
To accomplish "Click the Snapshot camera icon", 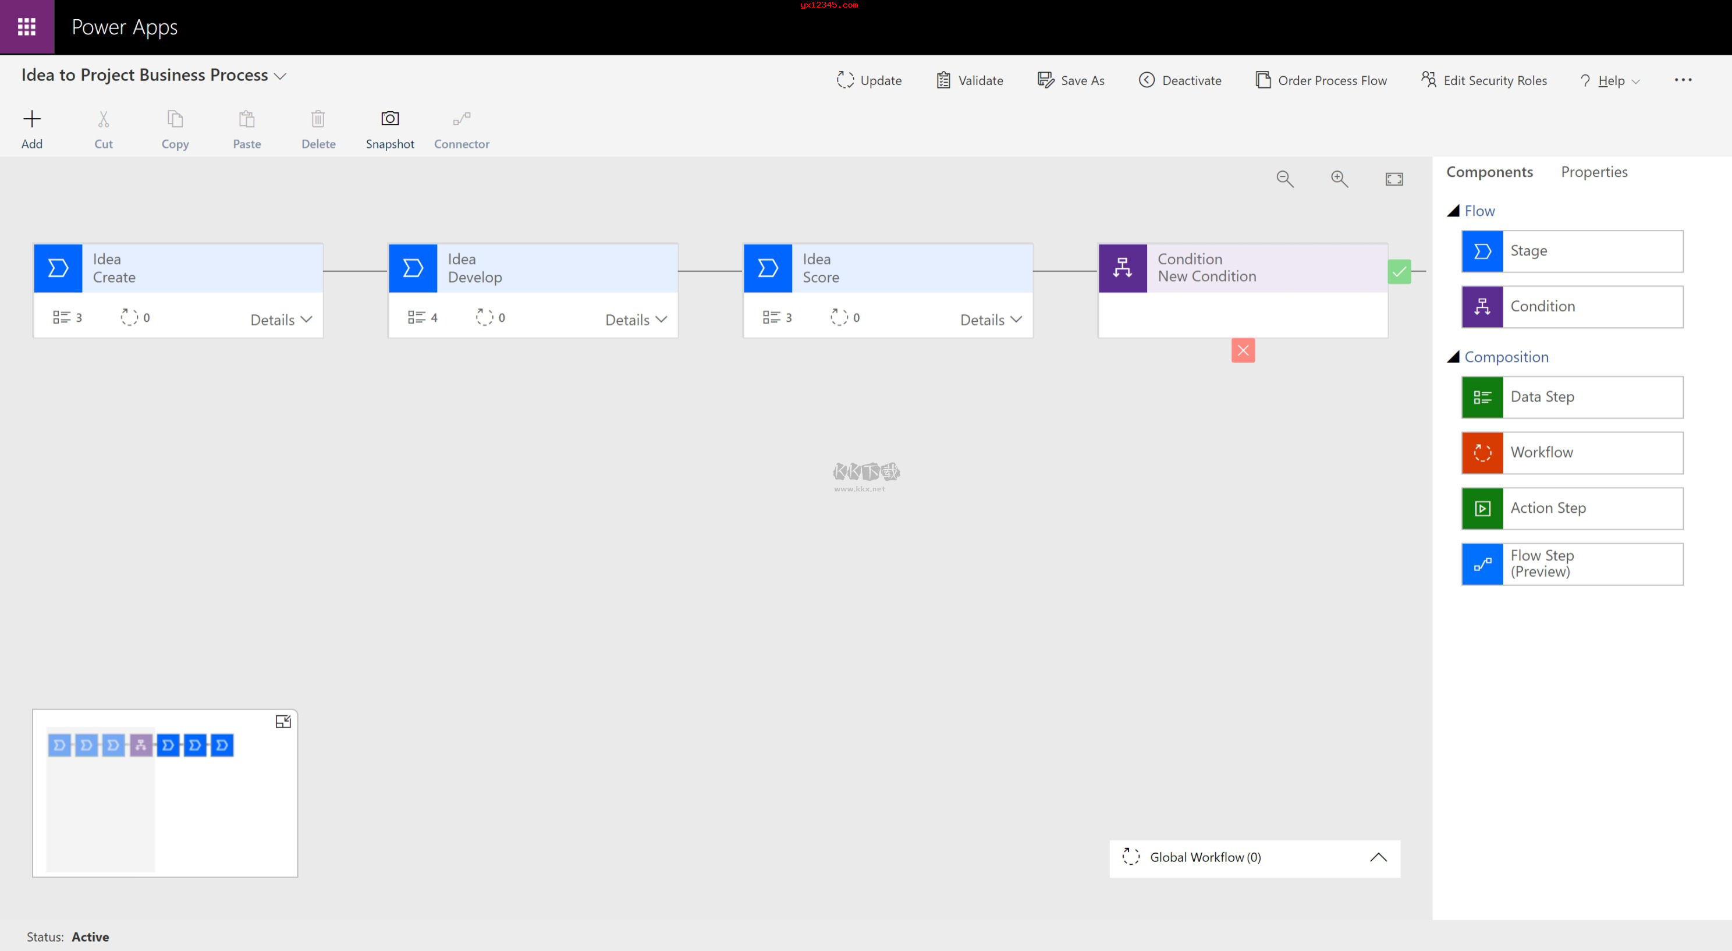I will (390, 119).
